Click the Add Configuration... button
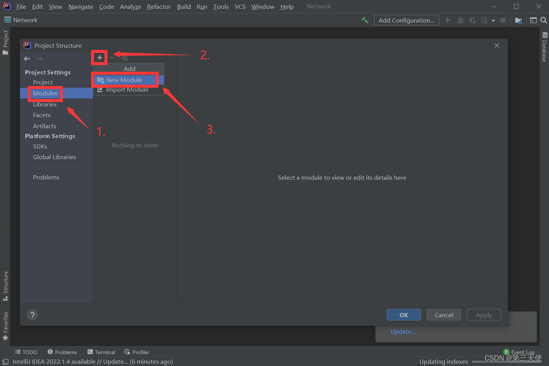This screenshot has width=549, height=366. (x=407, y=20)
